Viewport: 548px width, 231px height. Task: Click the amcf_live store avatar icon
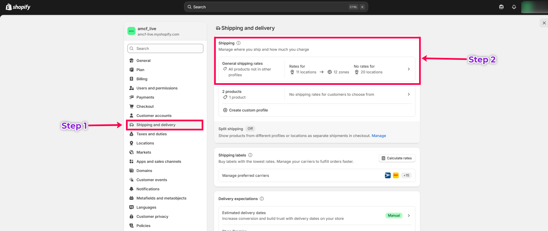(x=131, y=31)
